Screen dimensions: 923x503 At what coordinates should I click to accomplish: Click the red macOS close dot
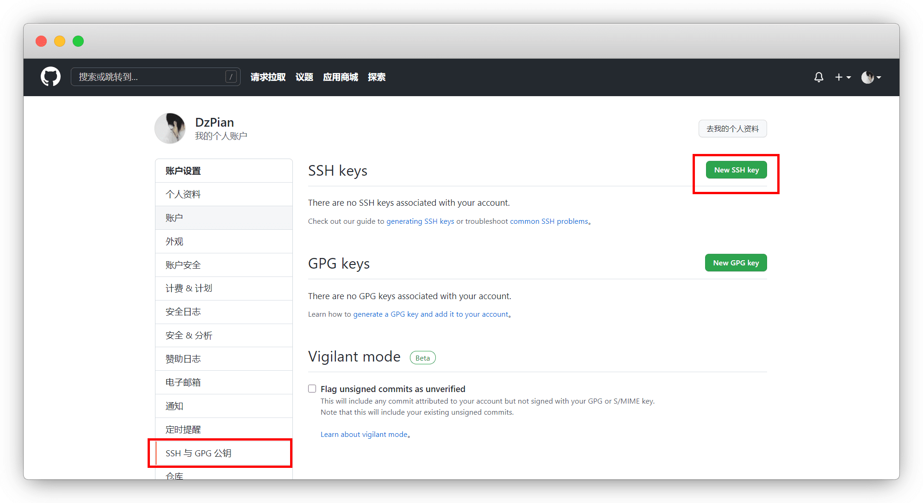pyautogui.click(x=41, y=41)
